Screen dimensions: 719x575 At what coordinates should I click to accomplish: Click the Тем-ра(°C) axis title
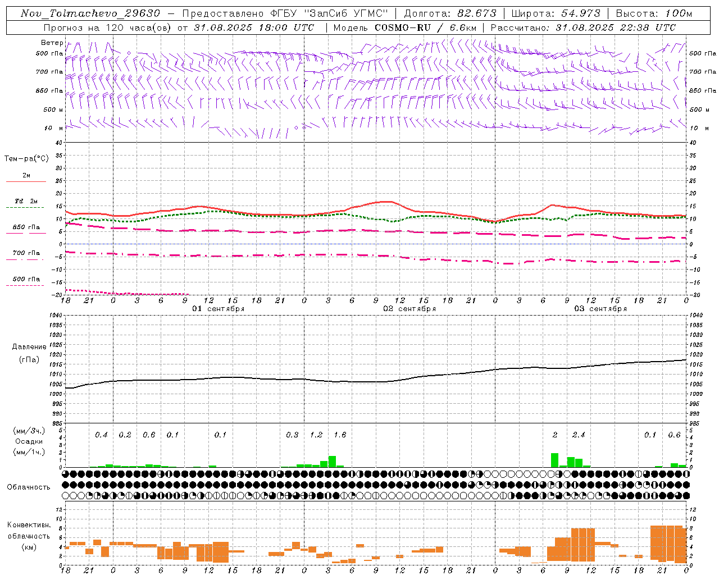(x=26, y=159)
